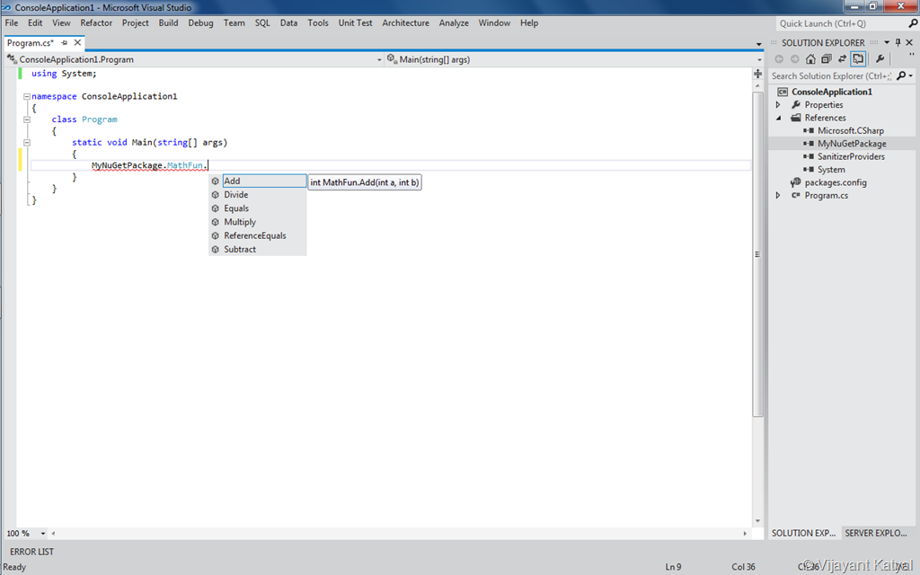Pin the Solution Explorer panel

(898, 42)
